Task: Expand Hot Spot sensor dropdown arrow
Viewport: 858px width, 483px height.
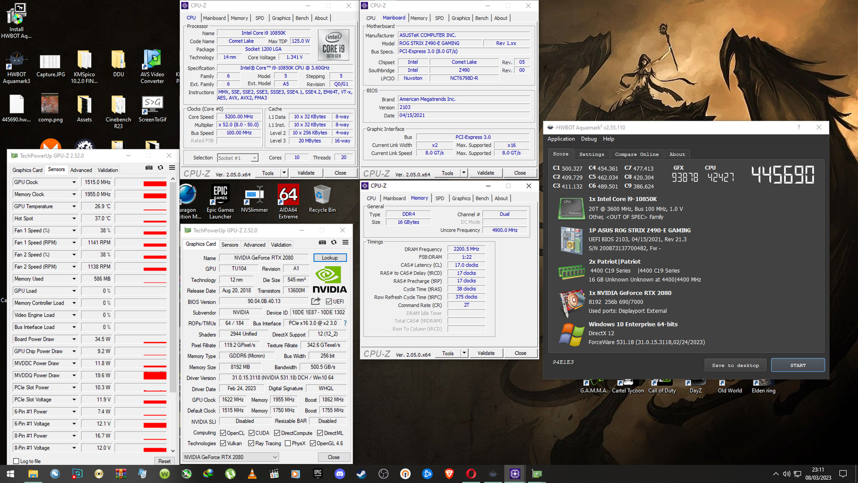Action: tap(74, 218)
